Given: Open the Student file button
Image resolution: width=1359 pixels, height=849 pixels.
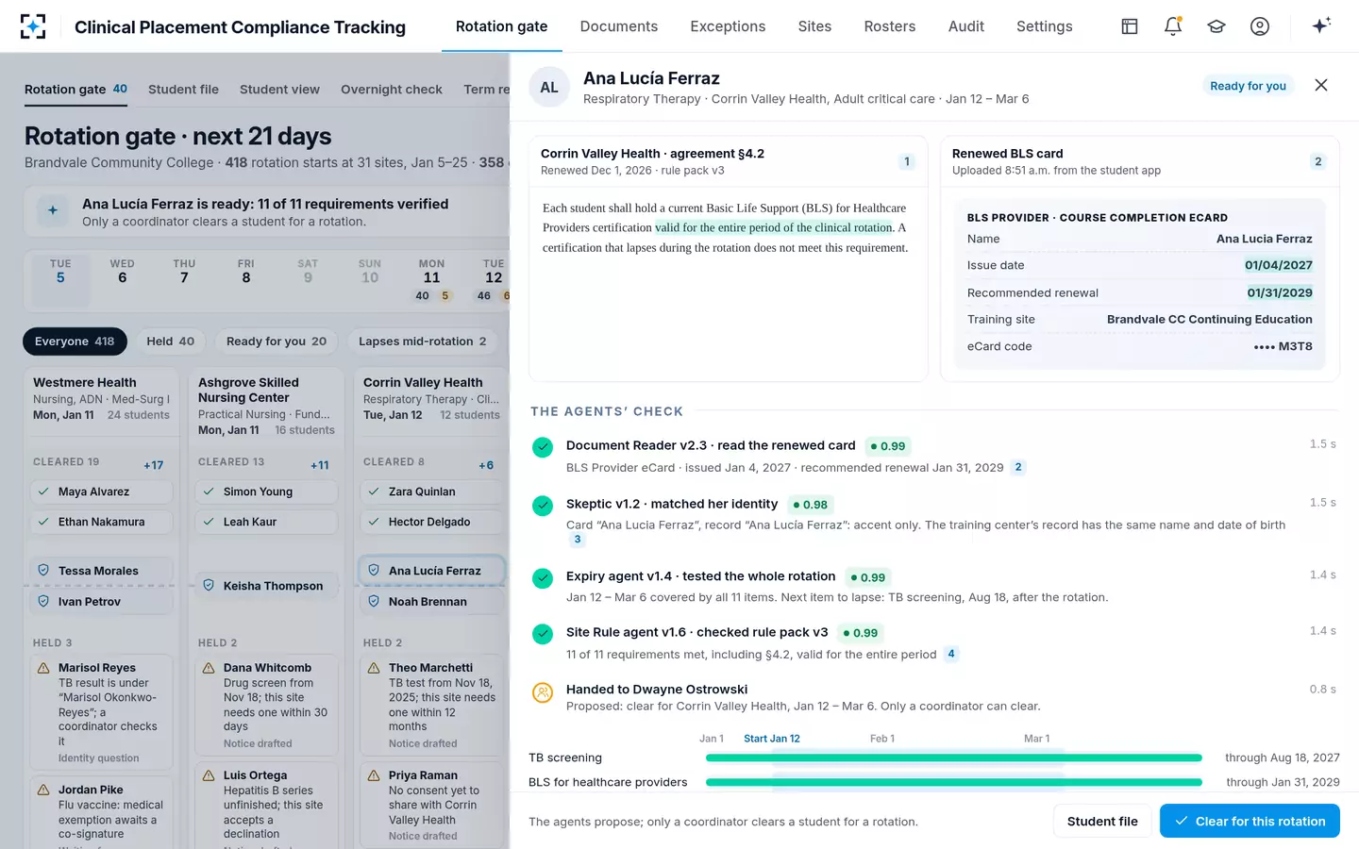Looking at the screenshot, I should [1102, 821].
